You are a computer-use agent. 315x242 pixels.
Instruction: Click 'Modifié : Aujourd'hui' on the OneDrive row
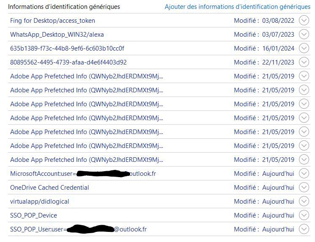(264, 188)
